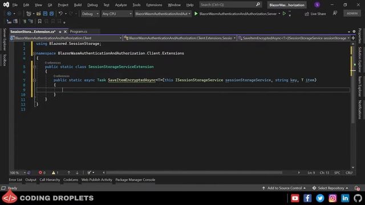Click the ADMIN badge button
This screenshot has width=365, height=205.
click(352, 14)
